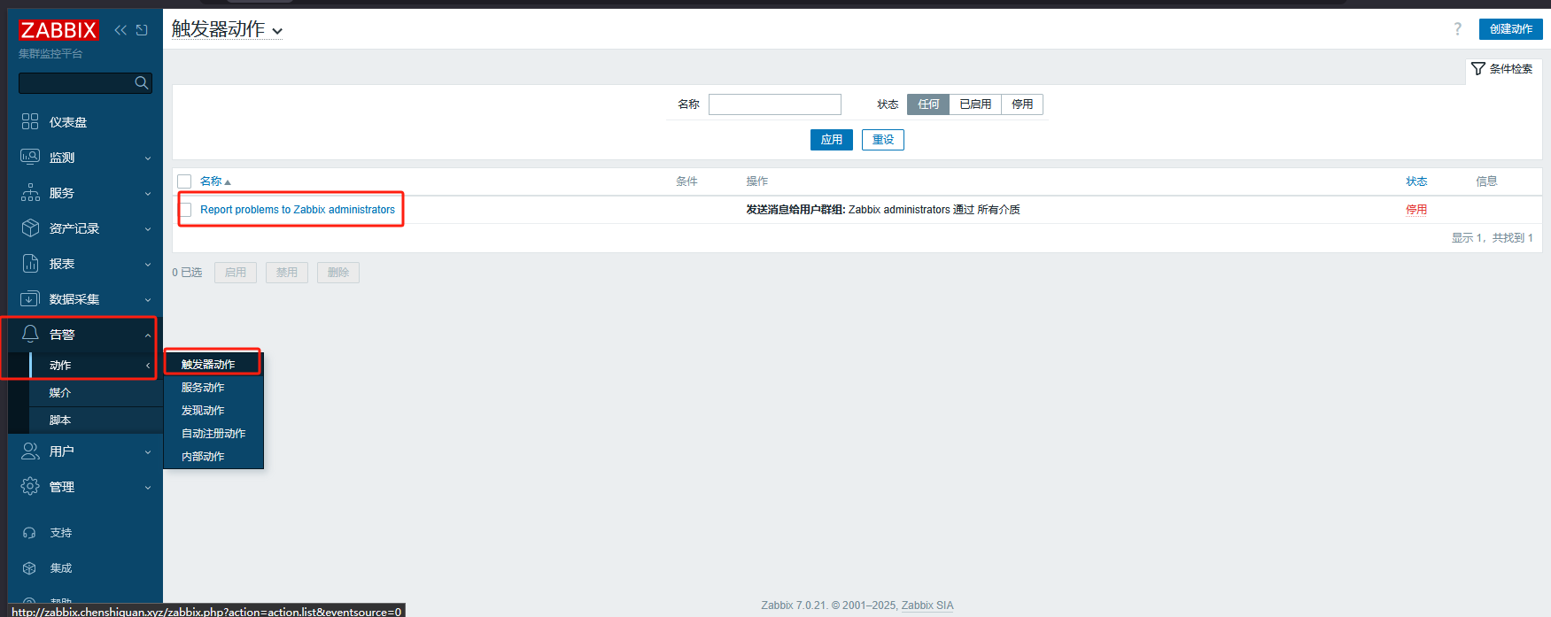1551x617 pixels.
Task: Click the 服务 services hierarchy icon
Action: tap(30, 192)
